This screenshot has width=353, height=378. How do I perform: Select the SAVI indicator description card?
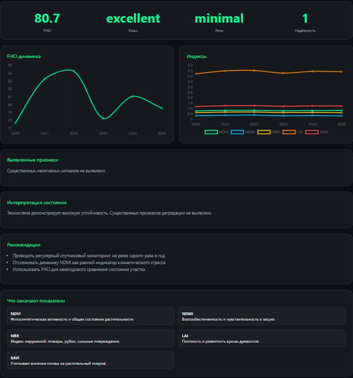tap(91, 360)
